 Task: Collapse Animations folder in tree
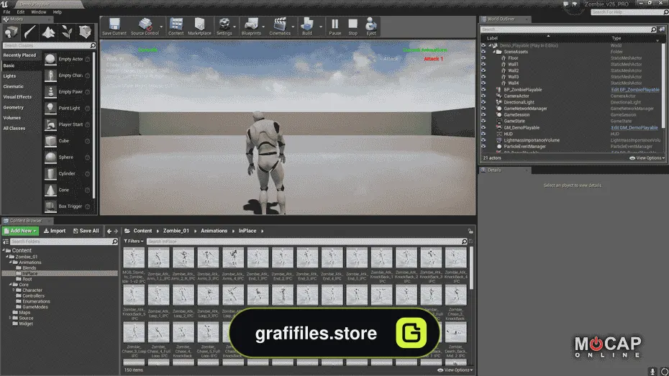click(11, 262)
